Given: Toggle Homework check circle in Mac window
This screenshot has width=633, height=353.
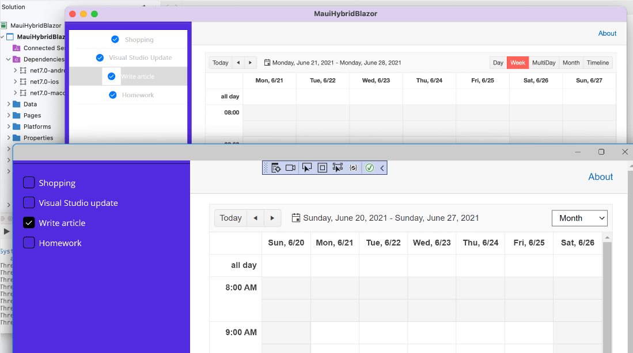Looking at the screenshot, I should click(x=113, y=95).
